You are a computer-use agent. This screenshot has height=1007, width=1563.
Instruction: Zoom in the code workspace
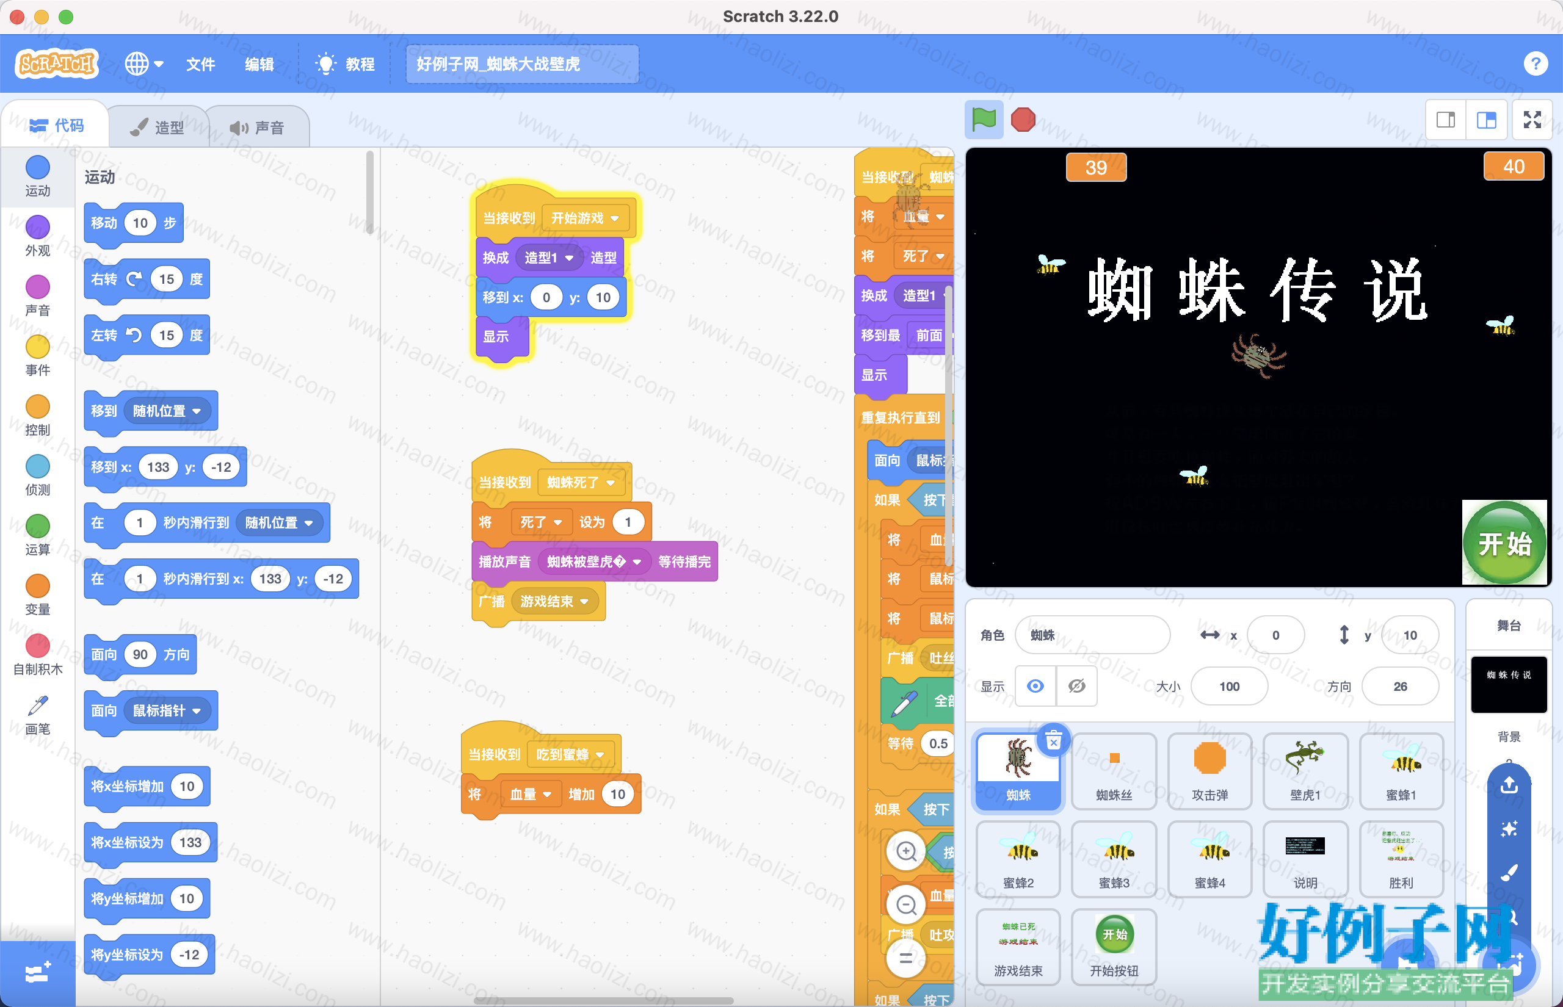click(x=906, y=851)
